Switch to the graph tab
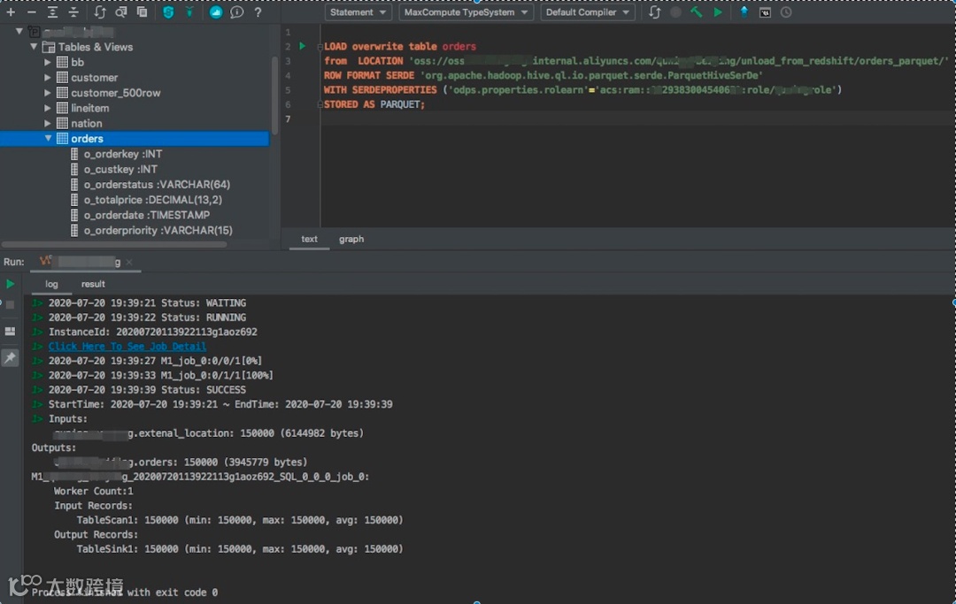956x604 pixels. tap(351, 239)
